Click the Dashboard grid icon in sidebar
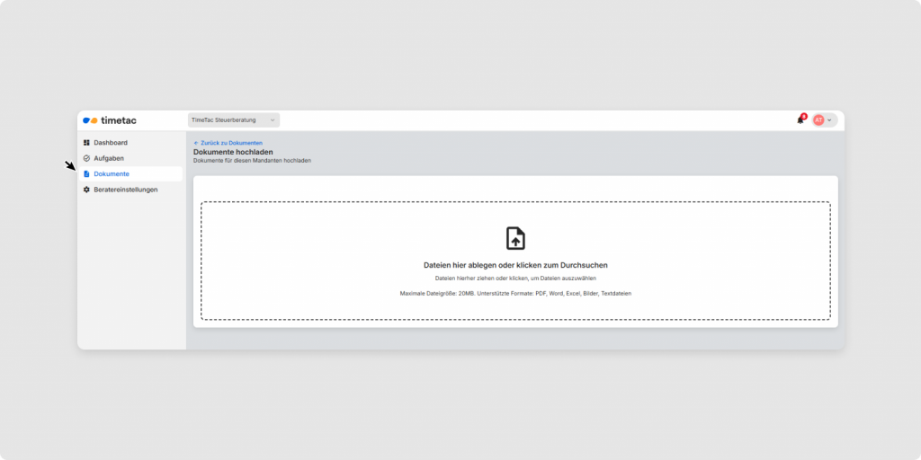Image resolution: width=921 pixels, height=460 pixels. tap(86, 143)
